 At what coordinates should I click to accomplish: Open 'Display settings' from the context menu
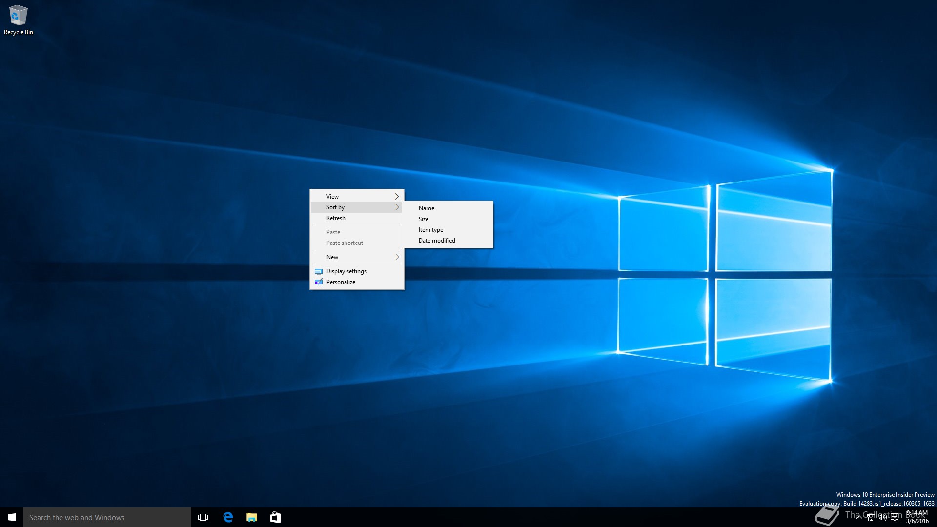pos(357,271)
